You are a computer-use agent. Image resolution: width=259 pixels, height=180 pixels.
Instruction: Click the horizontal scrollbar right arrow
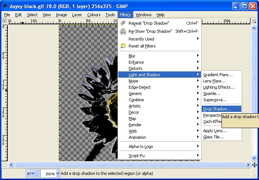248,165
